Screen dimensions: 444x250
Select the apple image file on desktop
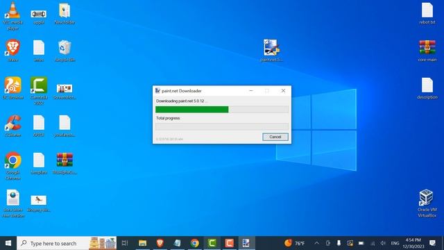39,17
